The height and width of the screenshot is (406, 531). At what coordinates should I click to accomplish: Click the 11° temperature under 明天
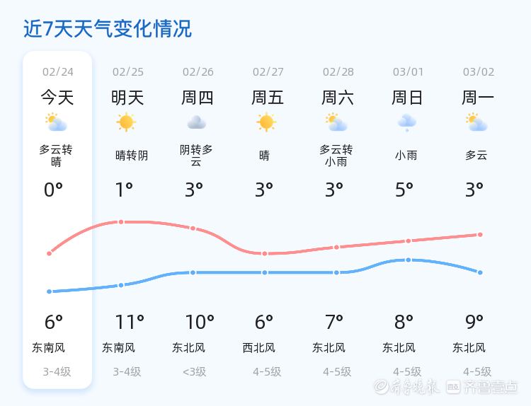tap(130, 323)
